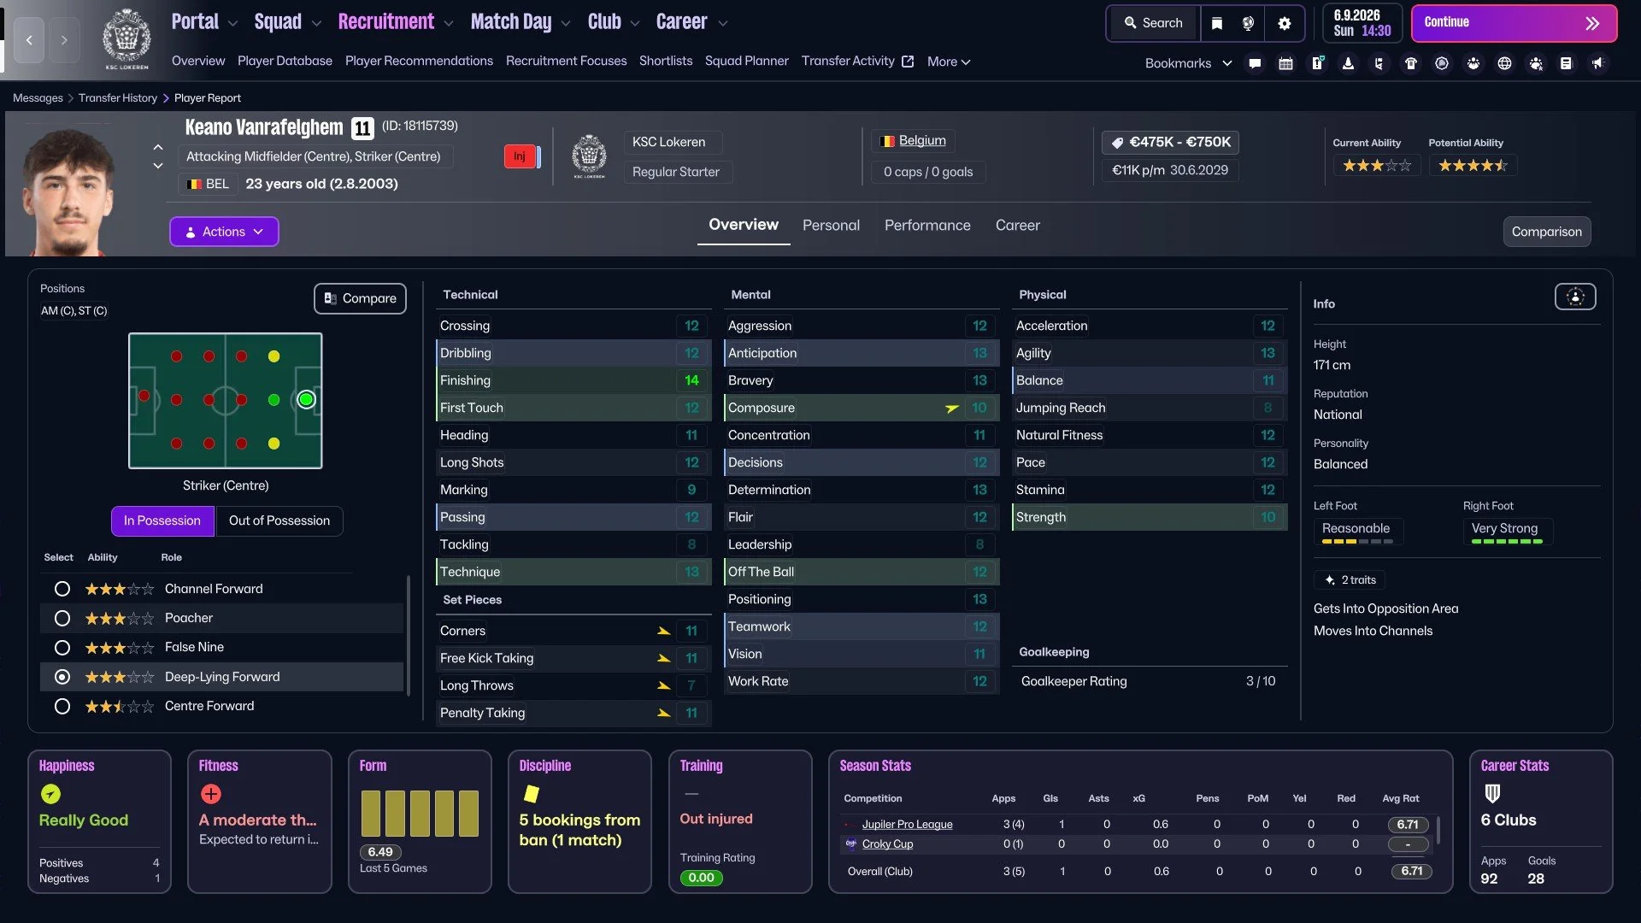Viewport: 1641px width, 923px height.
Task: Open the shirt kit bookmark icon
Action: pos(1411,63)
